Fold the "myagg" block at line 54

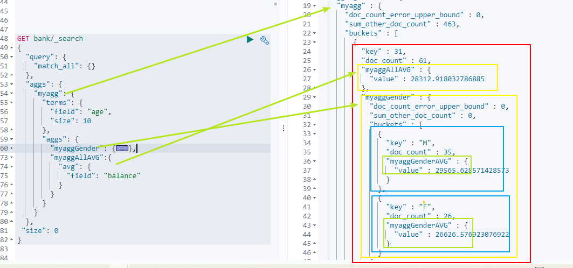point(12,93)
